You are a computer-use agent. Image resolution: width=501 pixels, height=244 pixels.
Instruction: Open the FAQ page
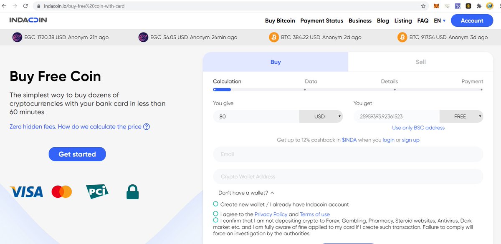pos(423,20)
